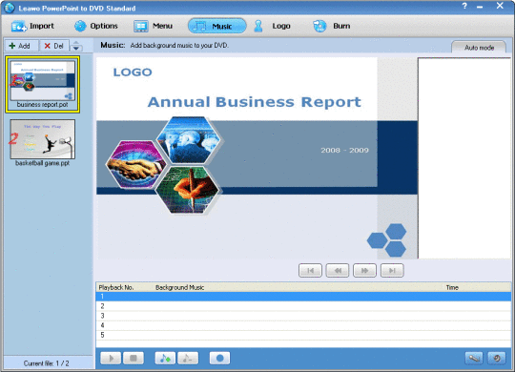Select playback row 4
The width and height of the screenshot is (515, 372).
pos(303,325)
